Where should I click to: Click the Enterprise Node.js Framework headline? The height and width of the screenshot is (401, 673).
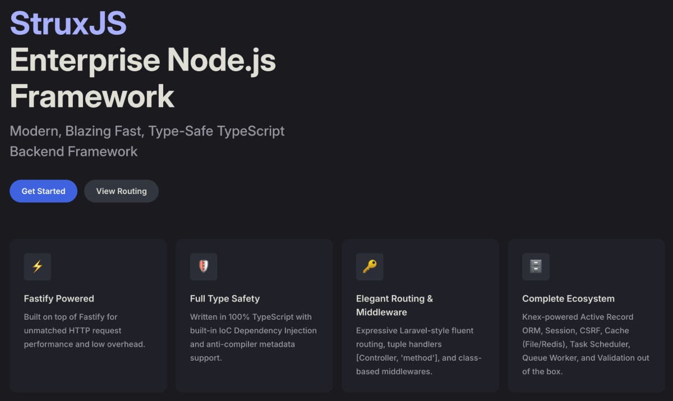click(143, 77)
